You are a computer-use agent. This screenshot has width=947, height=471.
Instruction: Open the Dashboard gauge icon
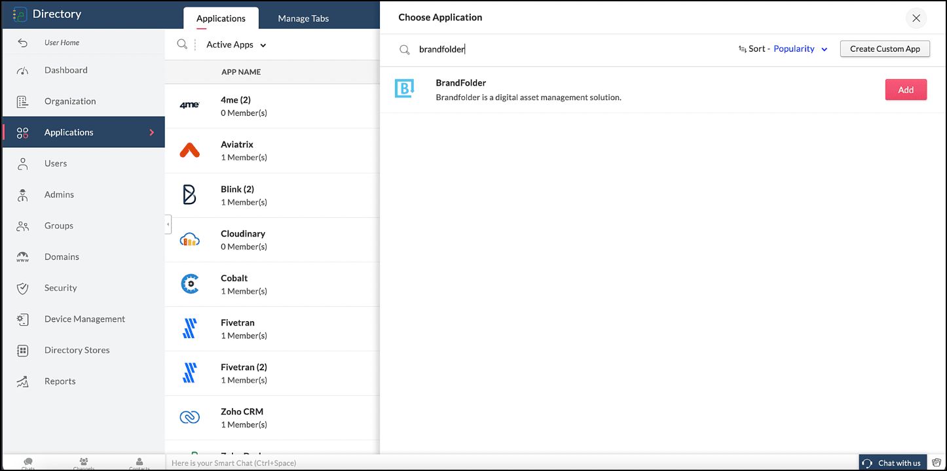22,71
